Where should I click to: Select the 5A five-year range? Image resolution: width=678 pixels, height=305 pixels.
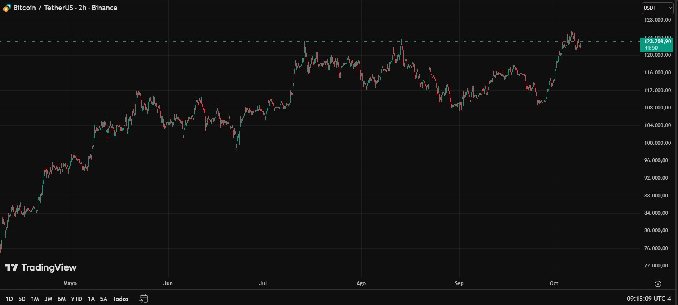tap(103, 299)
